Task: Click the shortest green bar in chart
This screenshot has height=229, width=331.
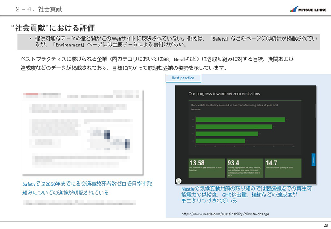Action: [x=220, y=141]
